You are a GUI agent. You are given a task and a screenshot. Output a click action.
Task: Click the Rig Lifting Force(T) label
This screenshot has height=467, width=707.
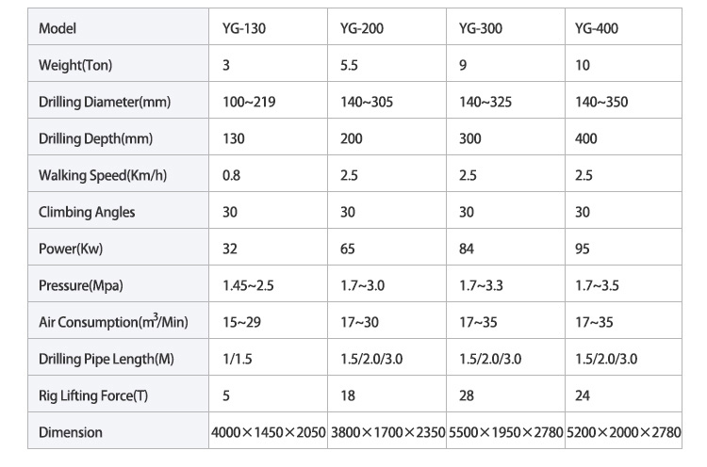point(92,395)
